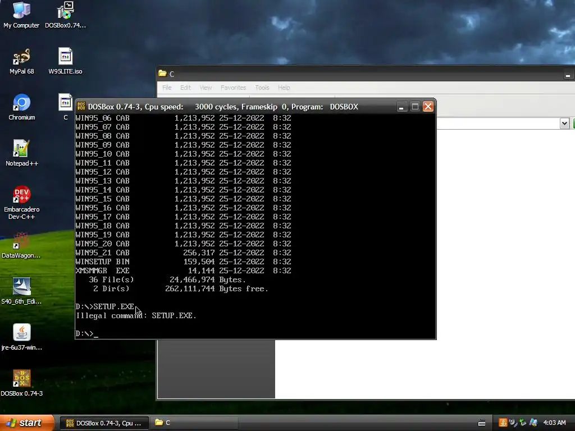Switch to C folder taskbar button
The height and width of the screenshot is (431, 575).
194,423
